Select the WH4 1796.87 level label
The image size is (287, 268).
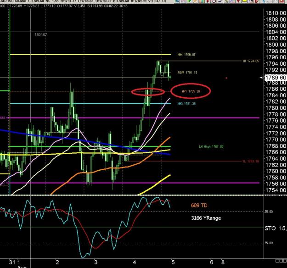click(186, 55)
